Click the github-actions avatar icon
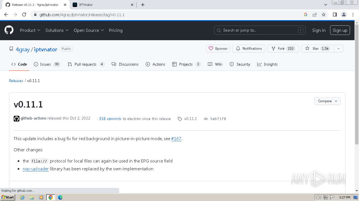This screenshot has height=201, width=359. (17, 119)
